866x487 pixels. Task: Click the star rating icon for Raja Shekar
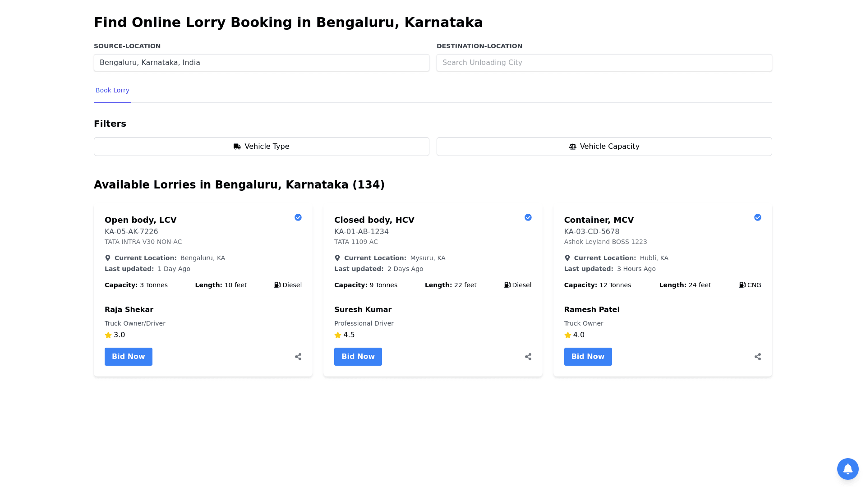(x=108, y=335)
